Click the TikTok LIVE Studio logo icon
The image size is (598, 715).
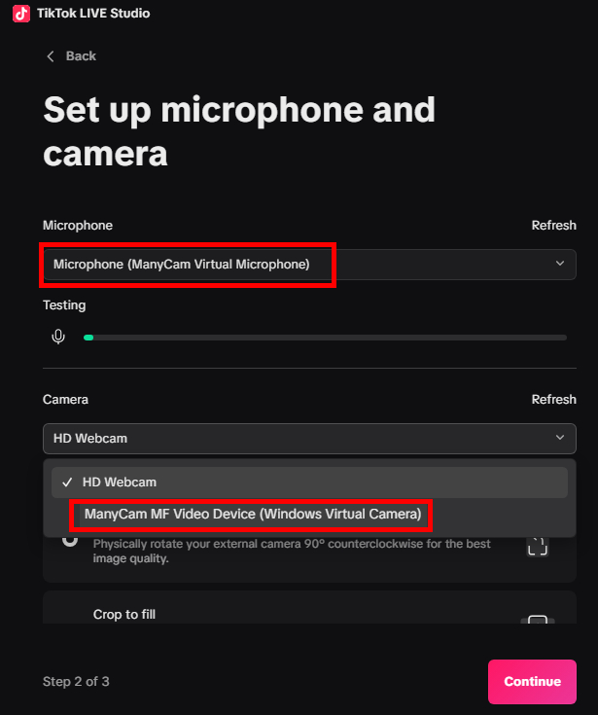[21, 14]
